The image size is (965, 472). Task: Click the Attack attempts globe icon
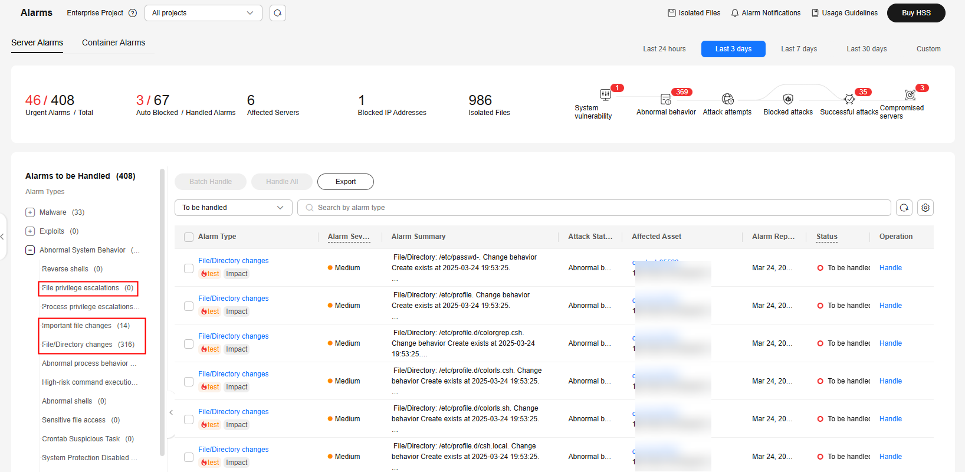point(727,99)
